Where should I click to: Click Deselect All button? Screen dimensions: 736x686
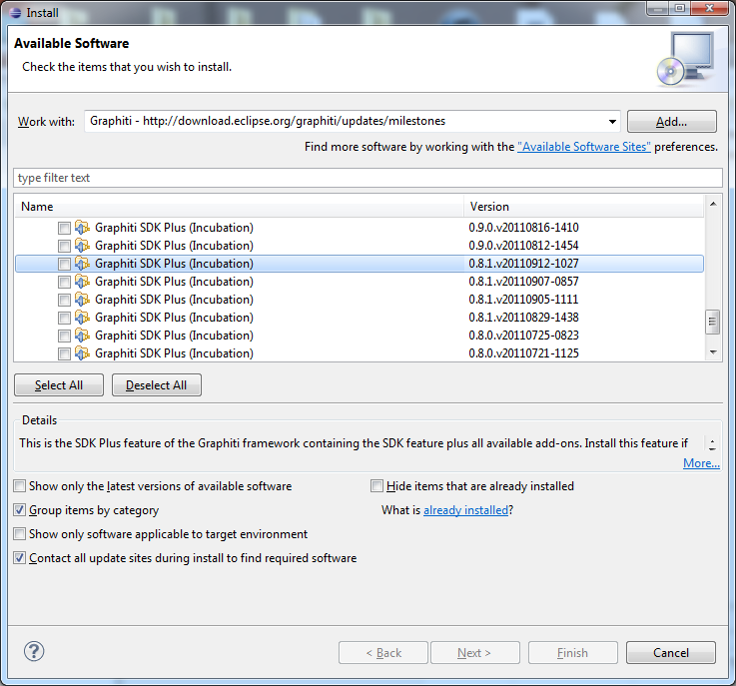(157, 385)
